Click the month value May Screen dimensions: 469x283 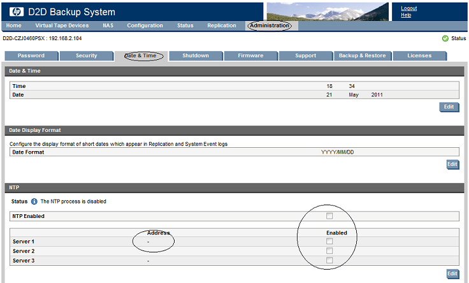pyautogui.click(x=354, y=95)
